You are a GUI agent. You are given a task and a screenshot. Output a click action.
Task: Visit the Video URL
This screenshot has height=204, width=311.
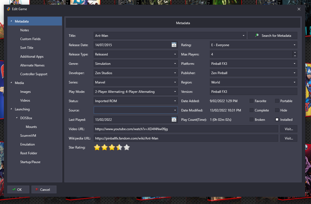289,129
